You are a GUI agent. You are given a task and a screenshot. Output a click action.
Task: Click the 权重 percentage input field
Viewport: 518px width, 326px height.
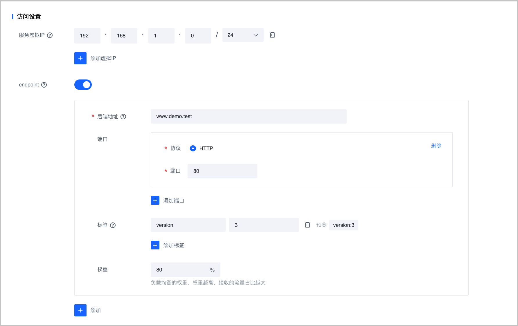[x=181, y=270]
